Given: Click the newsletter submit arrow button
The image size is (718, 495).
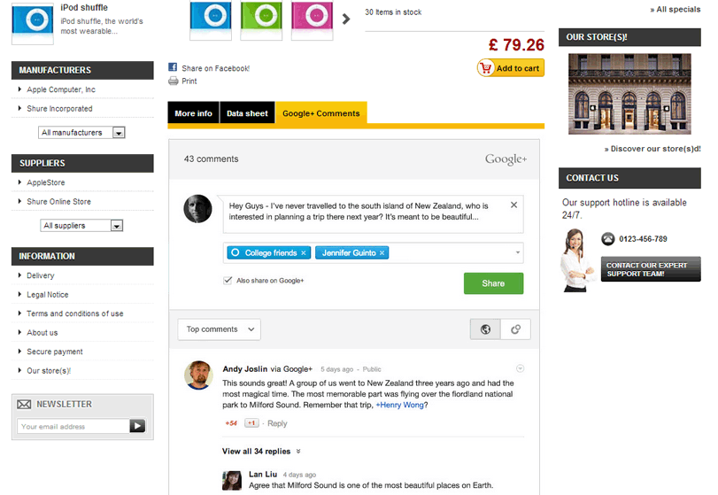Looking at the screenshot, I should click(137, 426).
